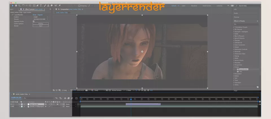
Task: Select the Brush tool
Action: (45, 6)
